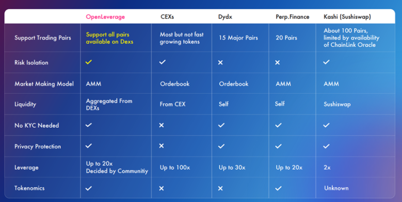Click the Dydx No KYC Needed checkmark
Image resolution: width=402 pixels, height=202 pixels.
point(221,125)
